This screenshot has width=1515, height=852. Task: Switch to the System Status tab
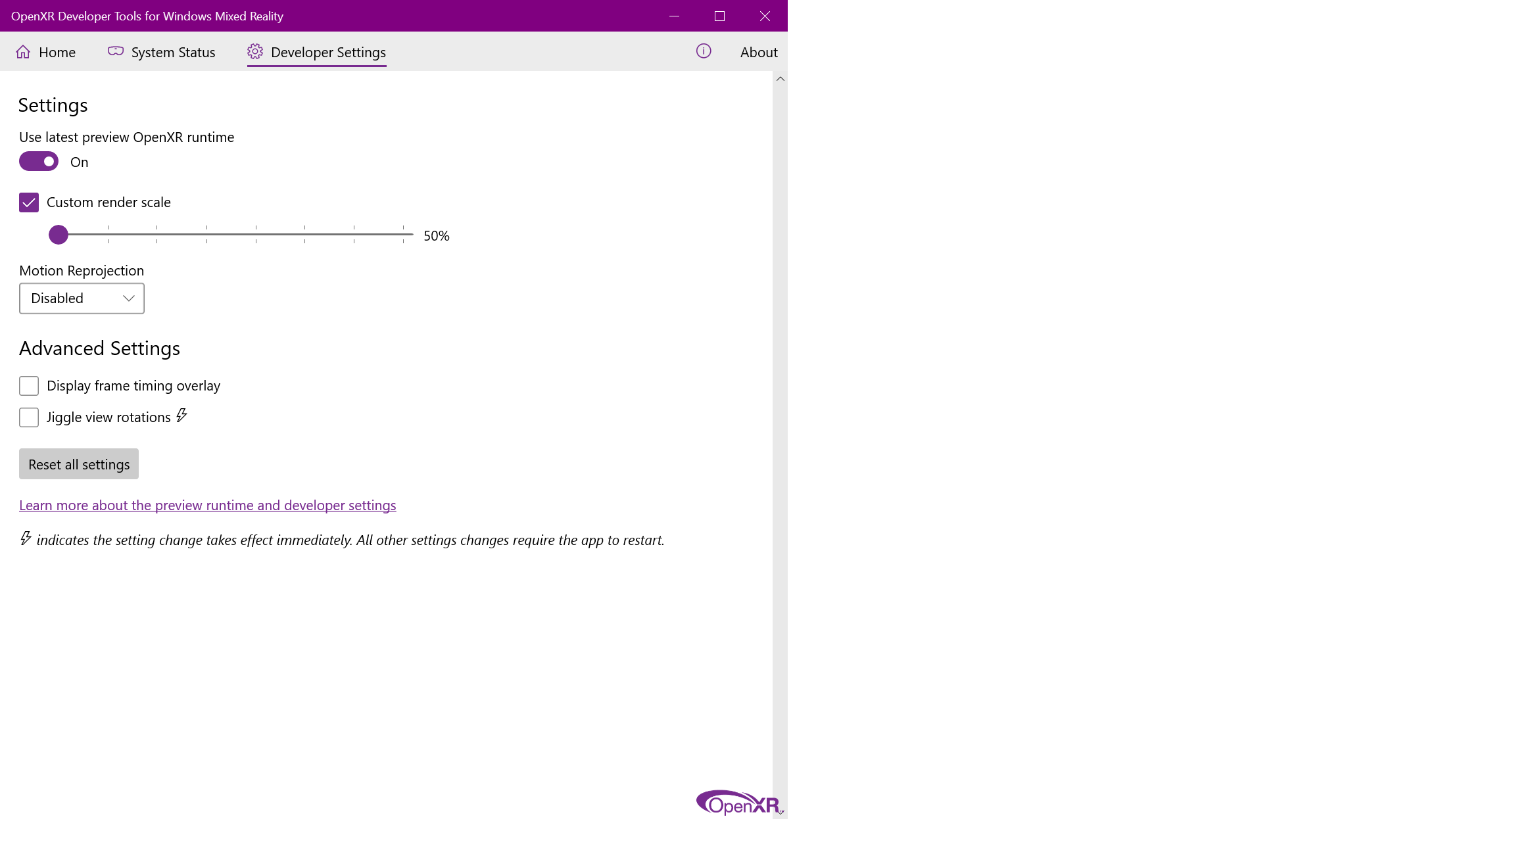click(x=172, y=53)
